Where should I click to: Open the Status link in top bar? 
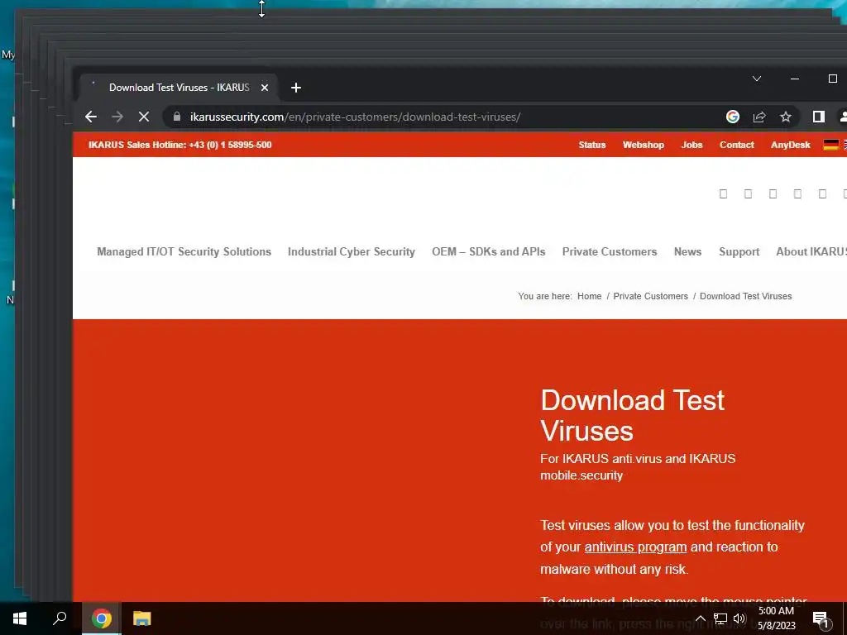[x=592, y=145]
